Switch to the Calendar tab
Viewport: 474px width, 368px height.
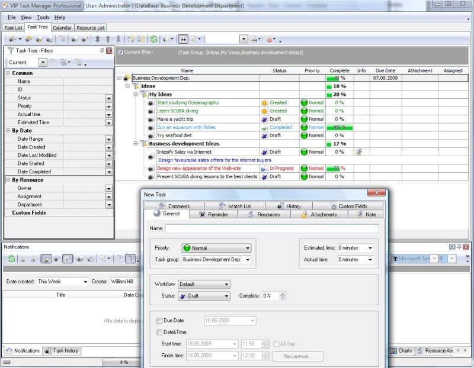pyautogui.click(x=62, y=27)
